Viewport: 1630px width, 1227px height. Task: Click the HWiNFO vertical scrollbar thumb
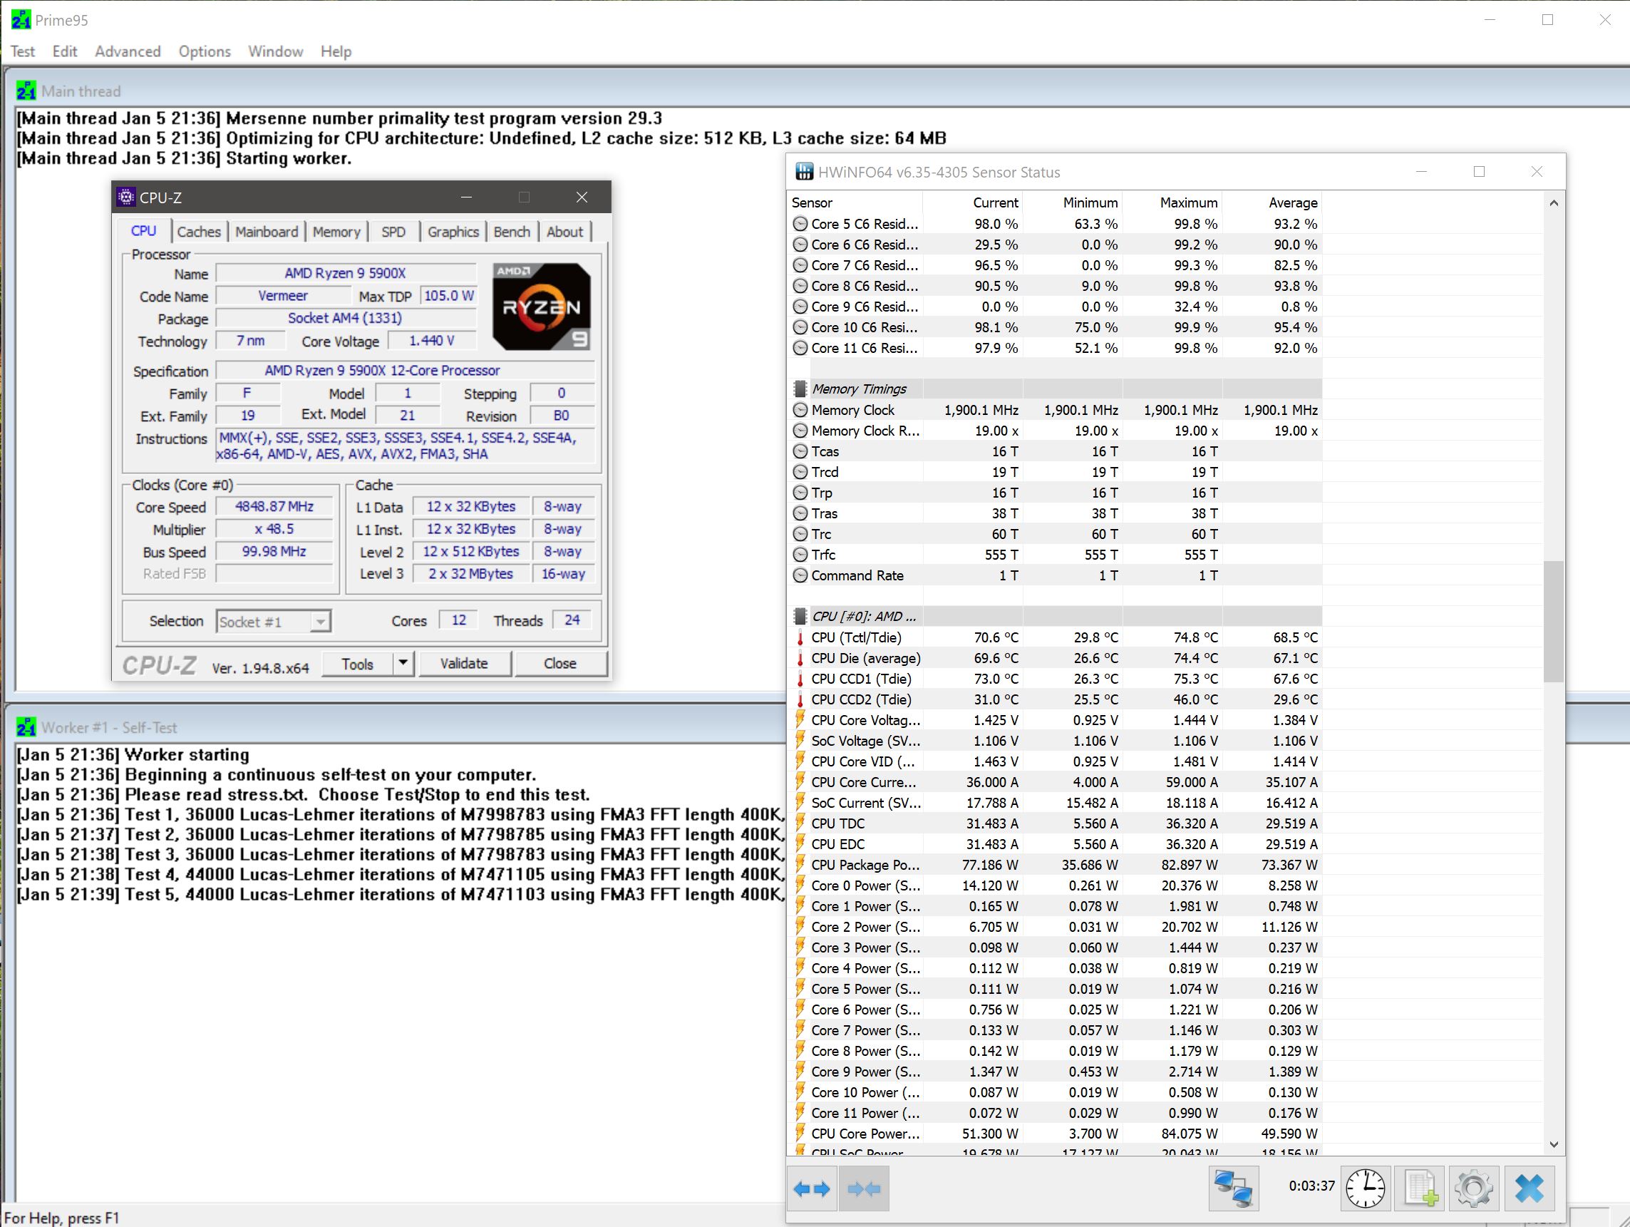[1553, 621]
